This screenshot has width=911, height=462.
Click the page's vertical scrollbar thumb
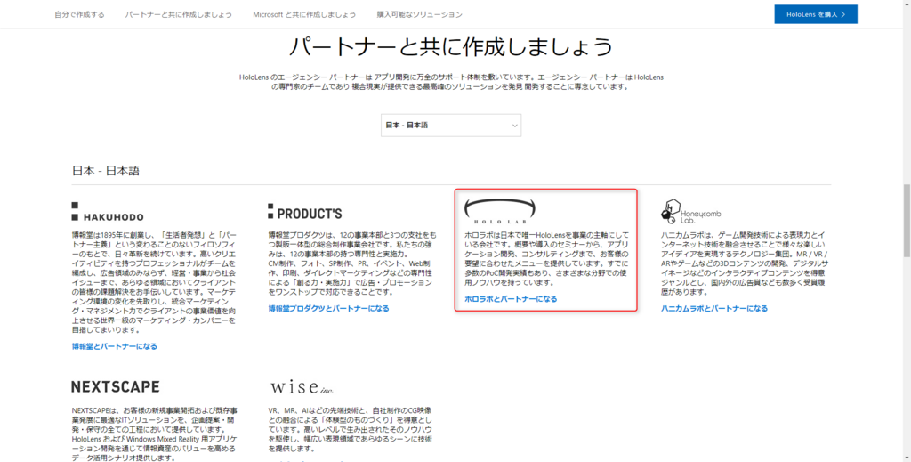907,221
